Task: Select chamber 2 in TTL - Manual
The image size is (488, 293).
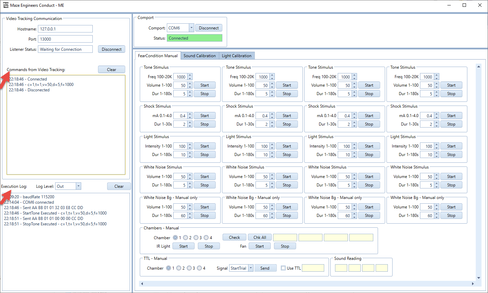Action: click(x=179, y=268)
